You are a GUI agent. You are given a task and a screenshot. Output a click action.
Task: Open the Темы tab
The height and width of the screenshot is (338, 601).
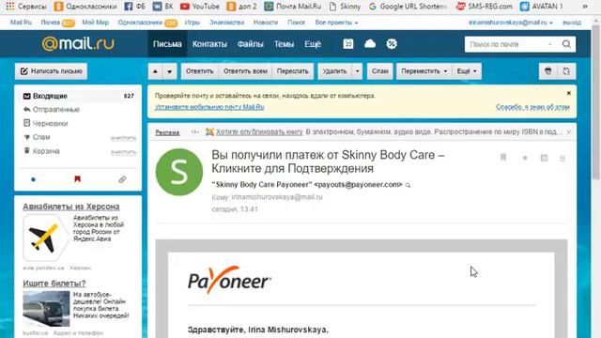coord(284,44)
